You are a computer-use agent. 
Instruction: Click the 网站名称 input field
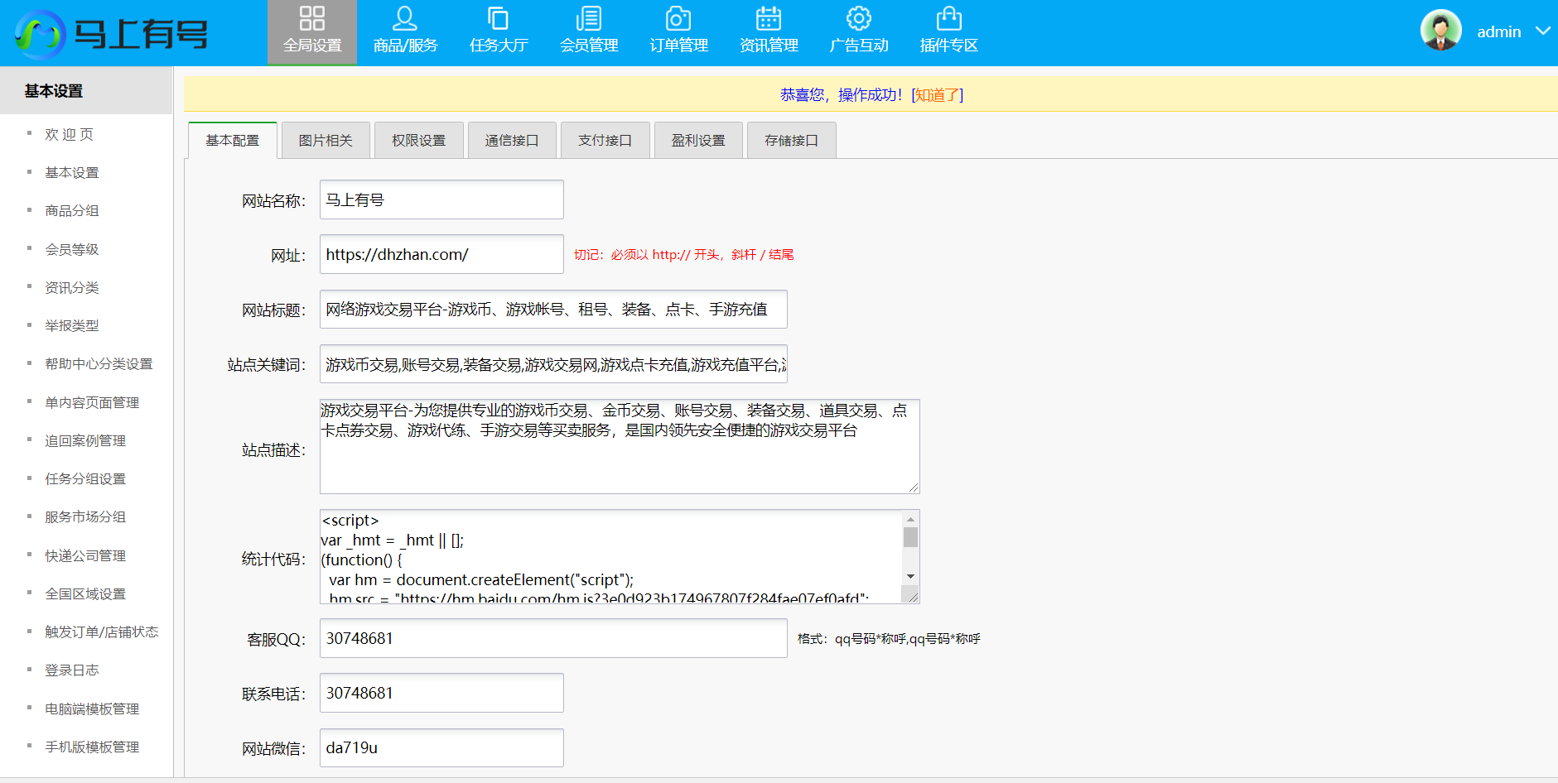pyautogui.click(x=441, y=200)
